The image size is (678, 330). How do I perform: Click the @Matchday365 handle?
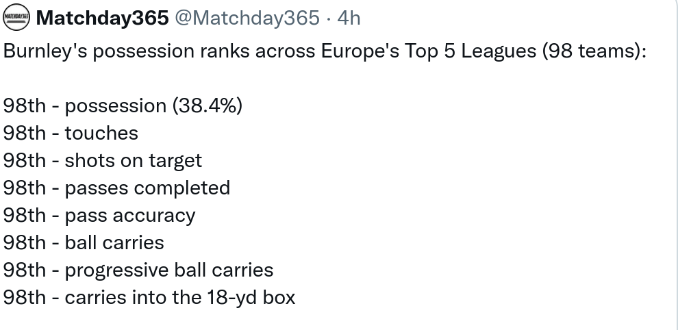(247, 18)
